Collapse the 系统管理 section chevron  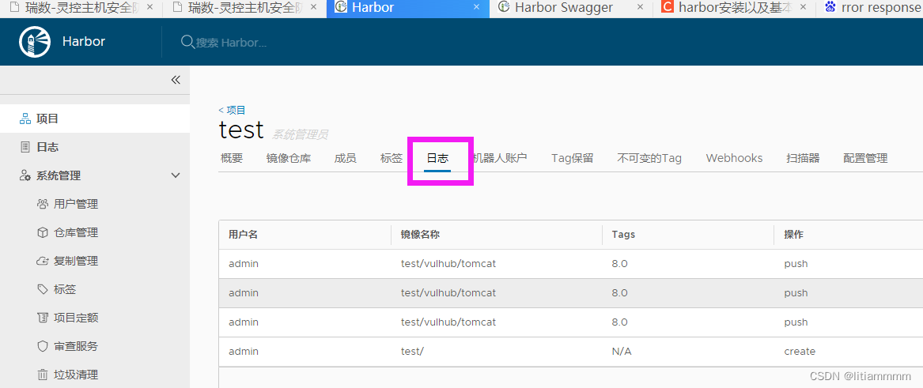tap(176, 175)
